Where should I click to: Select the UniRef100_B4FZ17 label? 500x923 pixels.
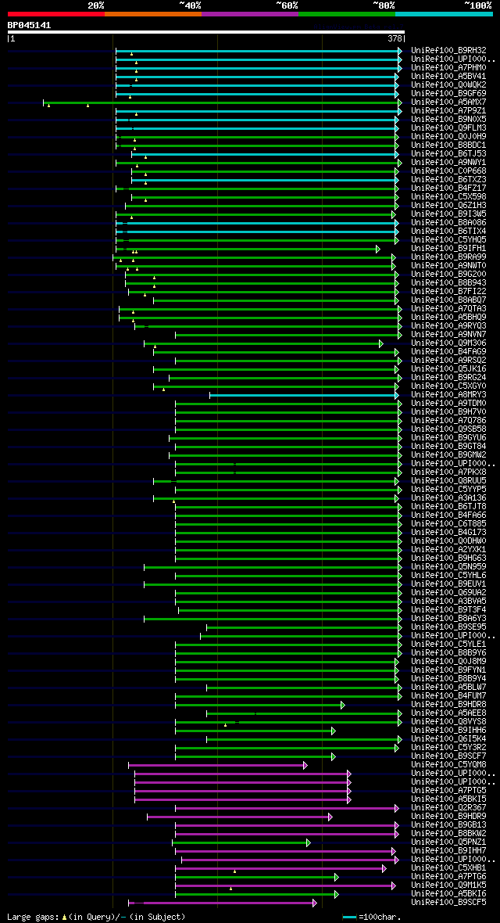click(448, 189)
